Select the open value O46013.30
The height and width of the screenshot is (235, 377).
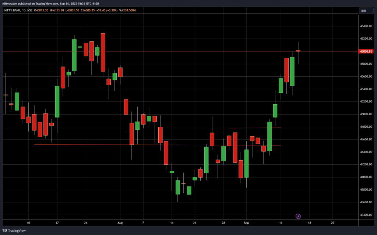[x=41, y=10]
